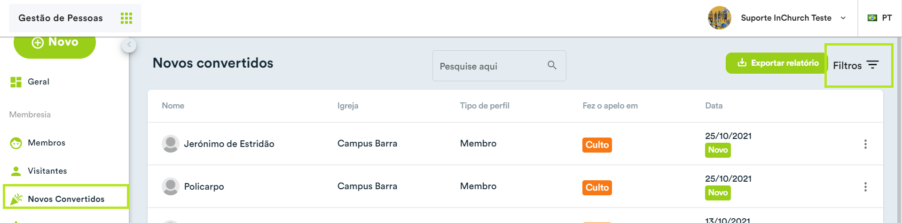
Task: Click Policarpo's avatar icon
Action: point(171,186)
